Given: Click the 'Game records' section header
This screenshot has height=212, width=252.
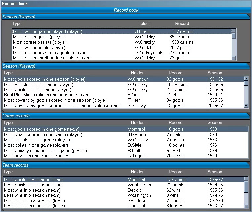Looking at the screenshot, I should point(126,116).
